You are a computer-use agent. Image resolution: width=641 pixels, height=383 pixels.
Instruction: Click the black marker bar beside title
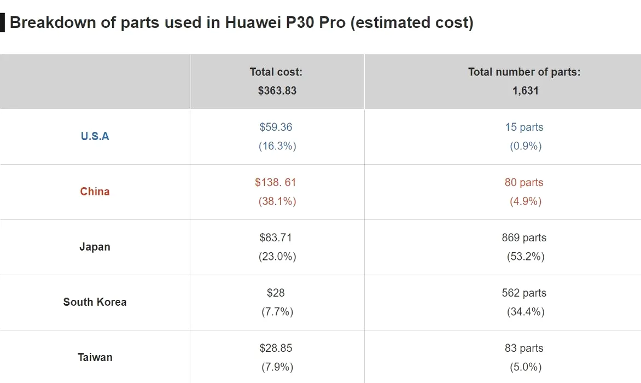tap(2, 22)
